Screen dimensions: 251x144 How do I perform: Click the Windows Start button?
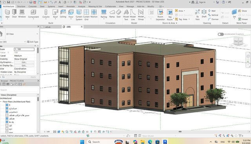click(x=82, y=142)
